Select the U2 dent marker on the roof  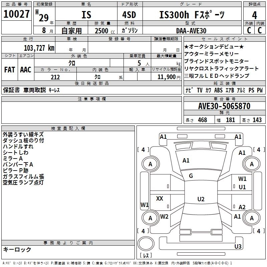(201, 199)
